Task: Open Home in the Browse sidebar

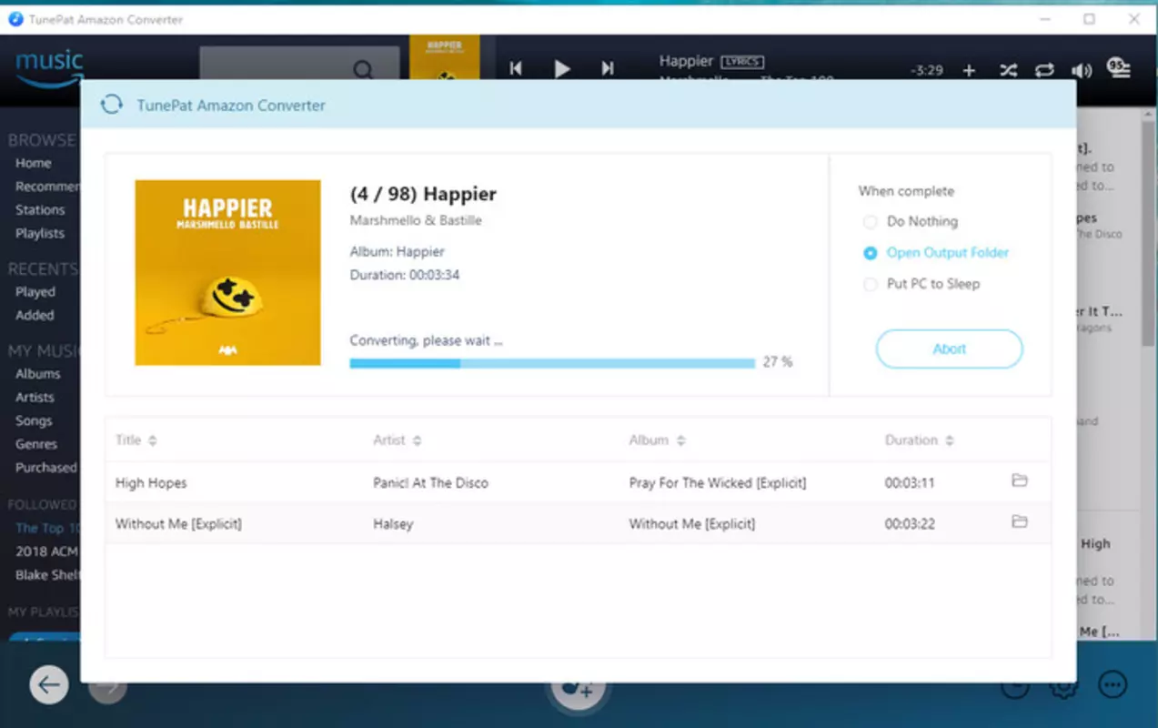Action: pyautogui.click(x=33, y=163)
